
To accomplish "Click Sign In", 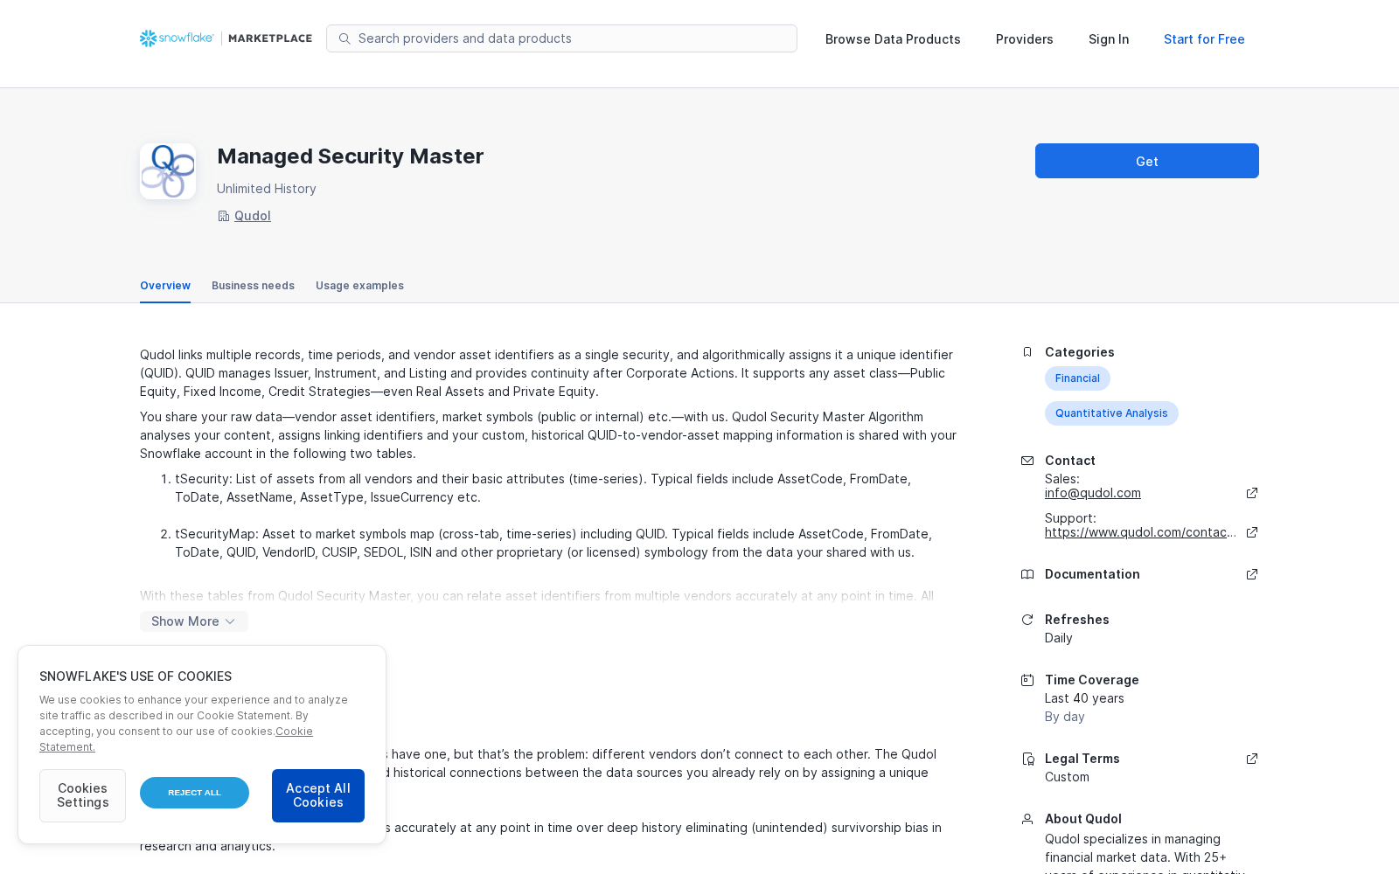I will 1109,39.
